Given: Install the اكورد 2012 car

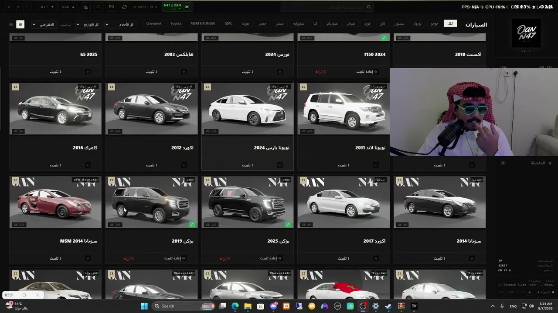Looking at the screenshot, I should pos(151,165).
